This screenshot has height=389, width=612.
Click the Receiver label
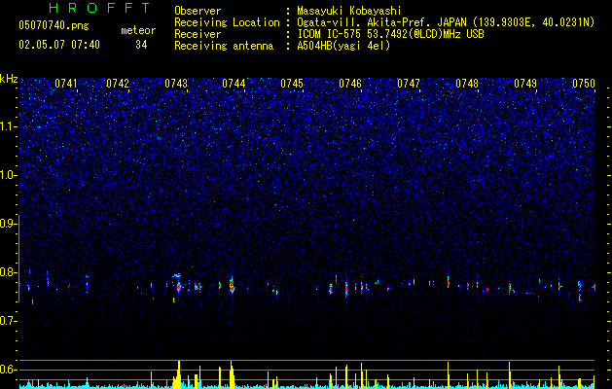[198, 34]
